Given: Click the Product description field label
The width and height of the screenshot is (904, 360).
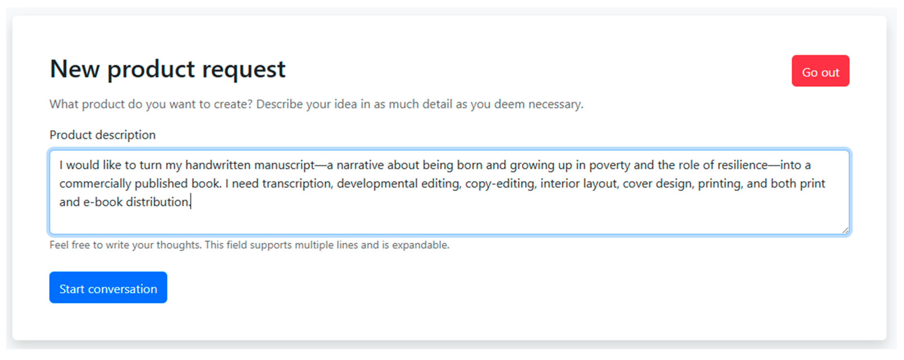Looking at the screenshot, I should point(102,135).
